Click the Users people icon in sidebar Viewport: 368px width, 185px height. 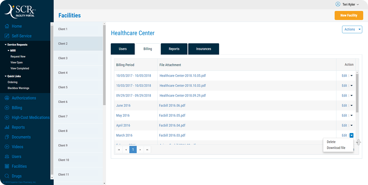[x=7, y=156]
